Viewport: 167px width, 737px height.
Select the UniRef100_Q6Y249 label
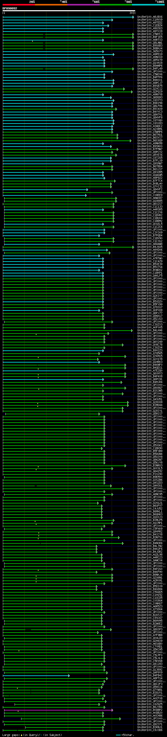150,342
